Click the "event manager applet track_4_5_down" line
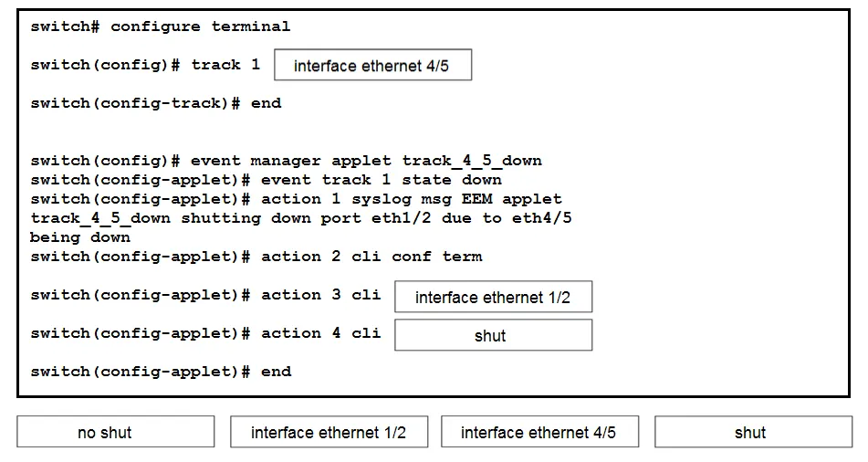This screenshot has width=868, height=462. pyautogui.click(x=287, y=162)
